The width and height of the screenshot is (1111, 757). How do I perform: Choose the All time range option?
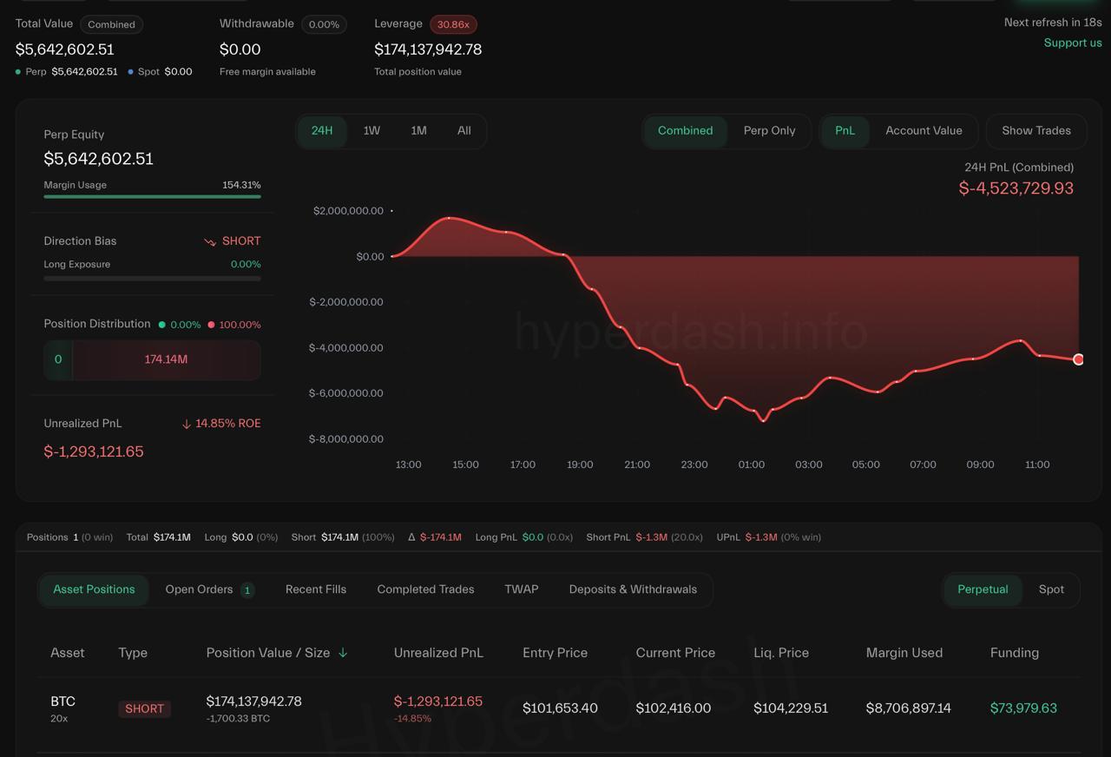[464, 131]
